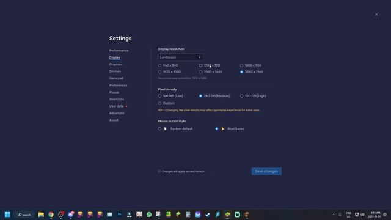The image size is (391, 220).
Task: Close the Settings window
Action: (x=376, y=15)
